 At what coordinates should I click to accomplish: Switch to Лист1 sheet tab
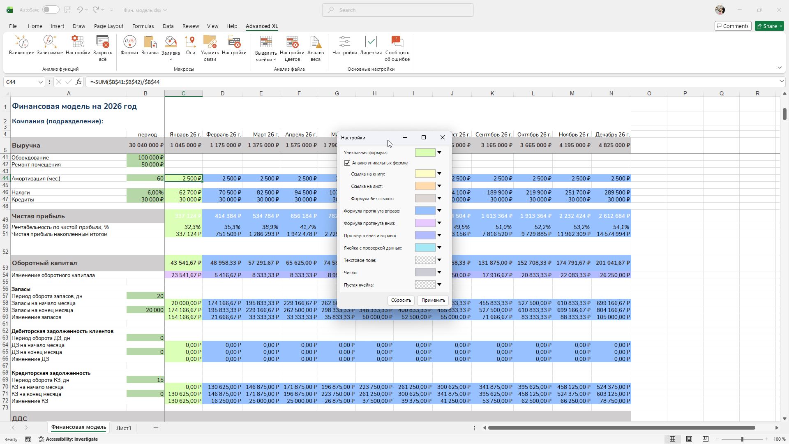pyautogui.click(x=123, y=428)
